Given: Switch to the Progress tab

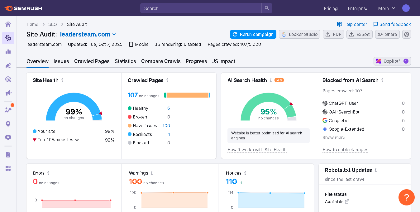Looking at the screenshot, I should (x=196, y=61).
